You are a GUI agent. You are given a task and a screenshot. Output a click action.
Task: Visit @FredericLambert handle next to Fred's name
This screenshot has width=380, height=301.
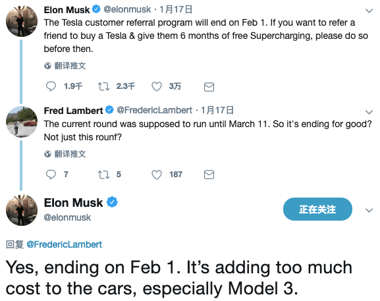click(x=154, y=110)
